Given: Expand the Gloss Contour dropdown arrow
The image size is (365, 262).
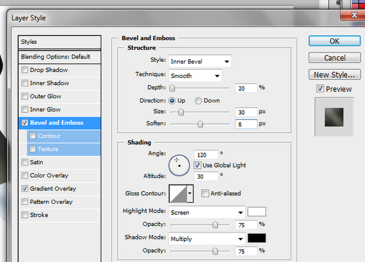Looking at the screenshot, I should 190,193.
